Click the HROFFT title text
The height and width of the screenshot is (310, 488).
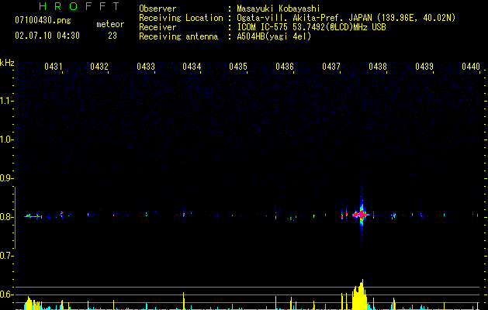(x=79, y=6)
